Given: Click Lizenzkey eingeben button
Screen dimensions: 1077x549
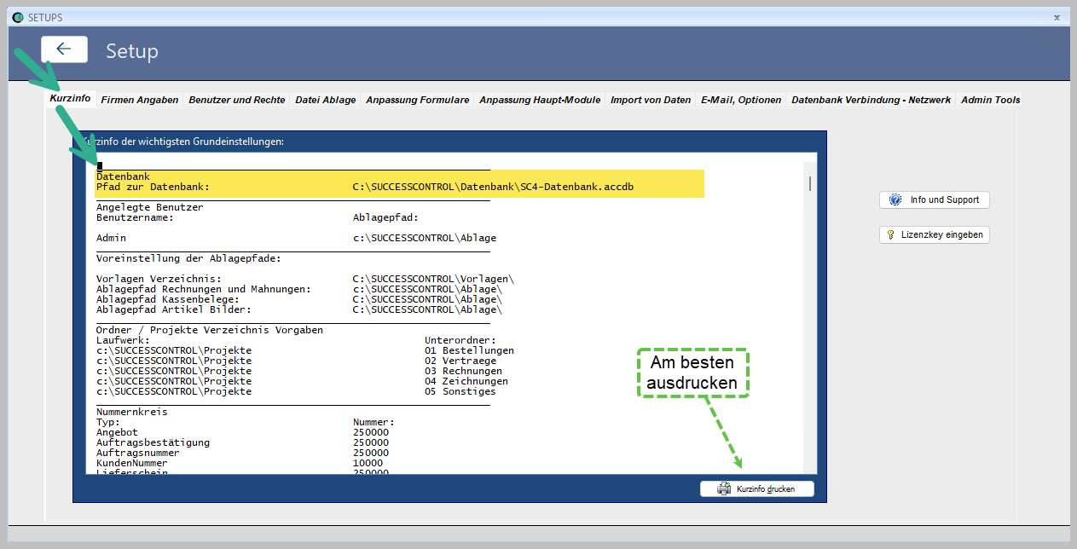Looking at the screenshot, I should [935, 234].
